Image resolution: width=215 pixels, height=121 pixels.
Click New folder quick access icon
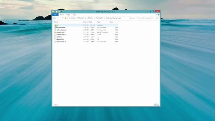click(x=59, y=11)
